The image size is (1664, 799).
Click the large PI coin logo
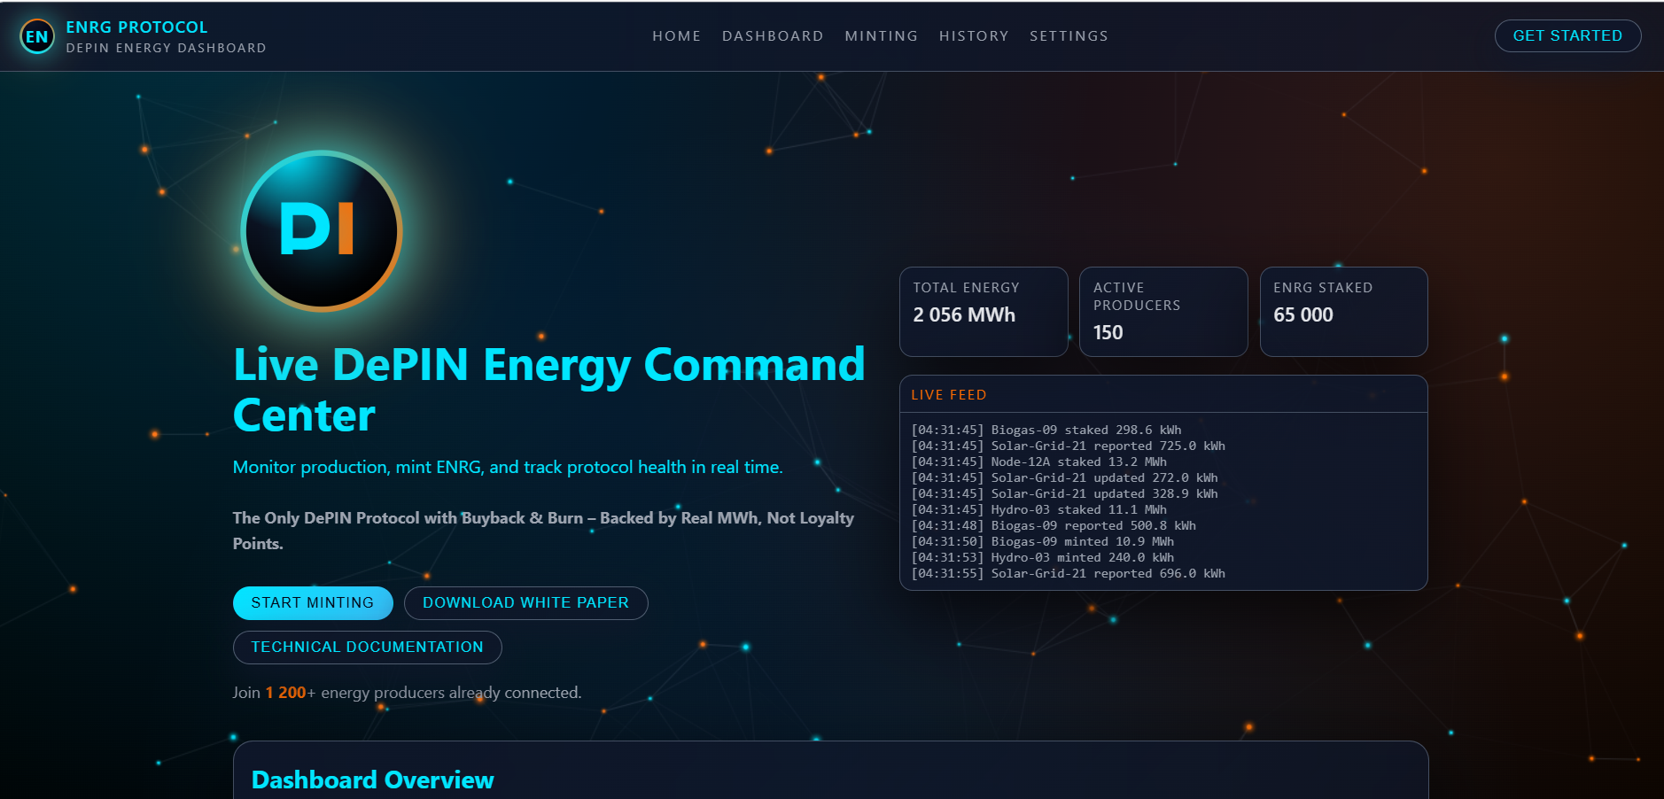coord(322,231)
